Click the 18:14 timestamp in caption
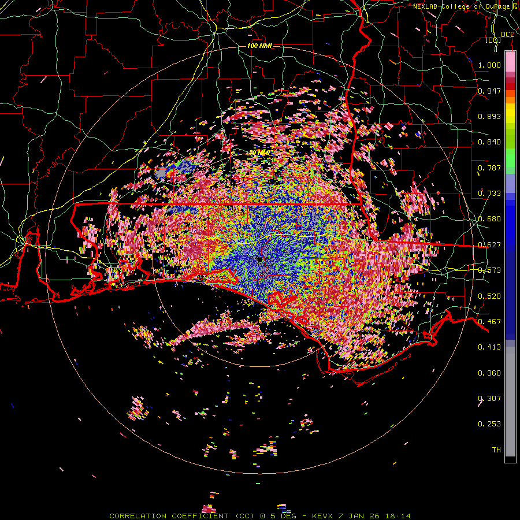The height and width of the screenshot is (520, 520). point(398,516)
